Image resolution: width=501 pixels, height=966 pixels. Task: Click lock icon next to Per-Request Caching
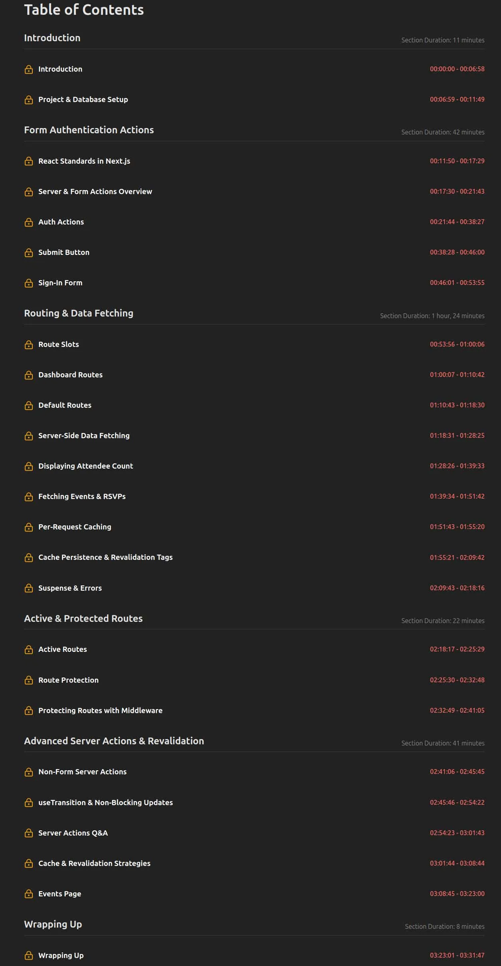tap(29, 527)
